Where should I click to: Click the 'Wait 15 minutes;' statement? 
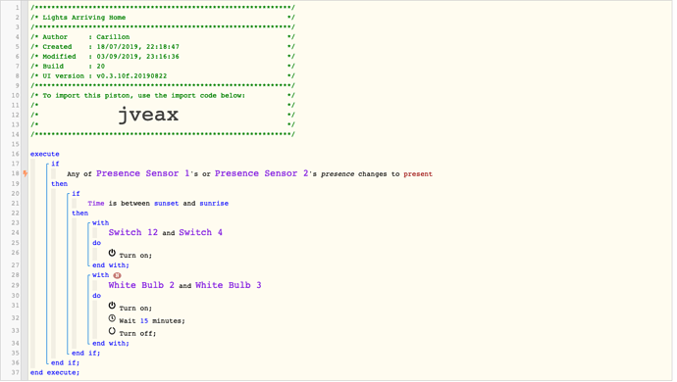tap(152, 320)
